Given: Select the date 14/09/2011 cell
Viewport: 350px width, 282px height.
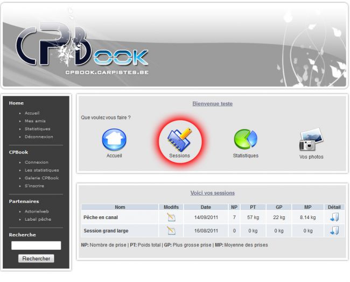Looking at the screenshot, I should [206, 217].
